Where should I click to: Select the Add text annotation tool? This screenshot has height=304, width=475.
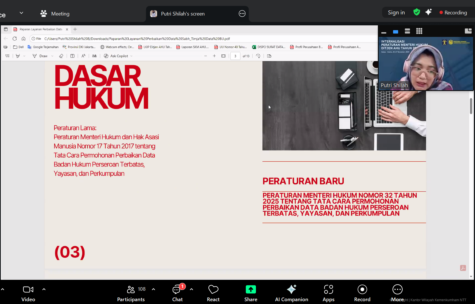click(x=72, y=56)
